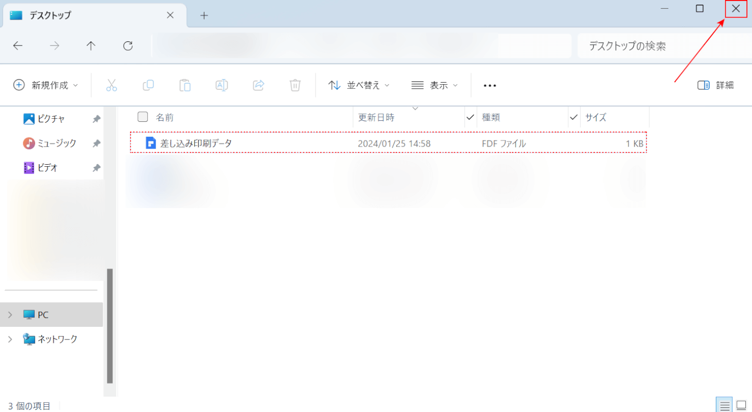752x412 pixels.
Task: Unpin ピクチャ using its pin icon
Action: point(96,119)
